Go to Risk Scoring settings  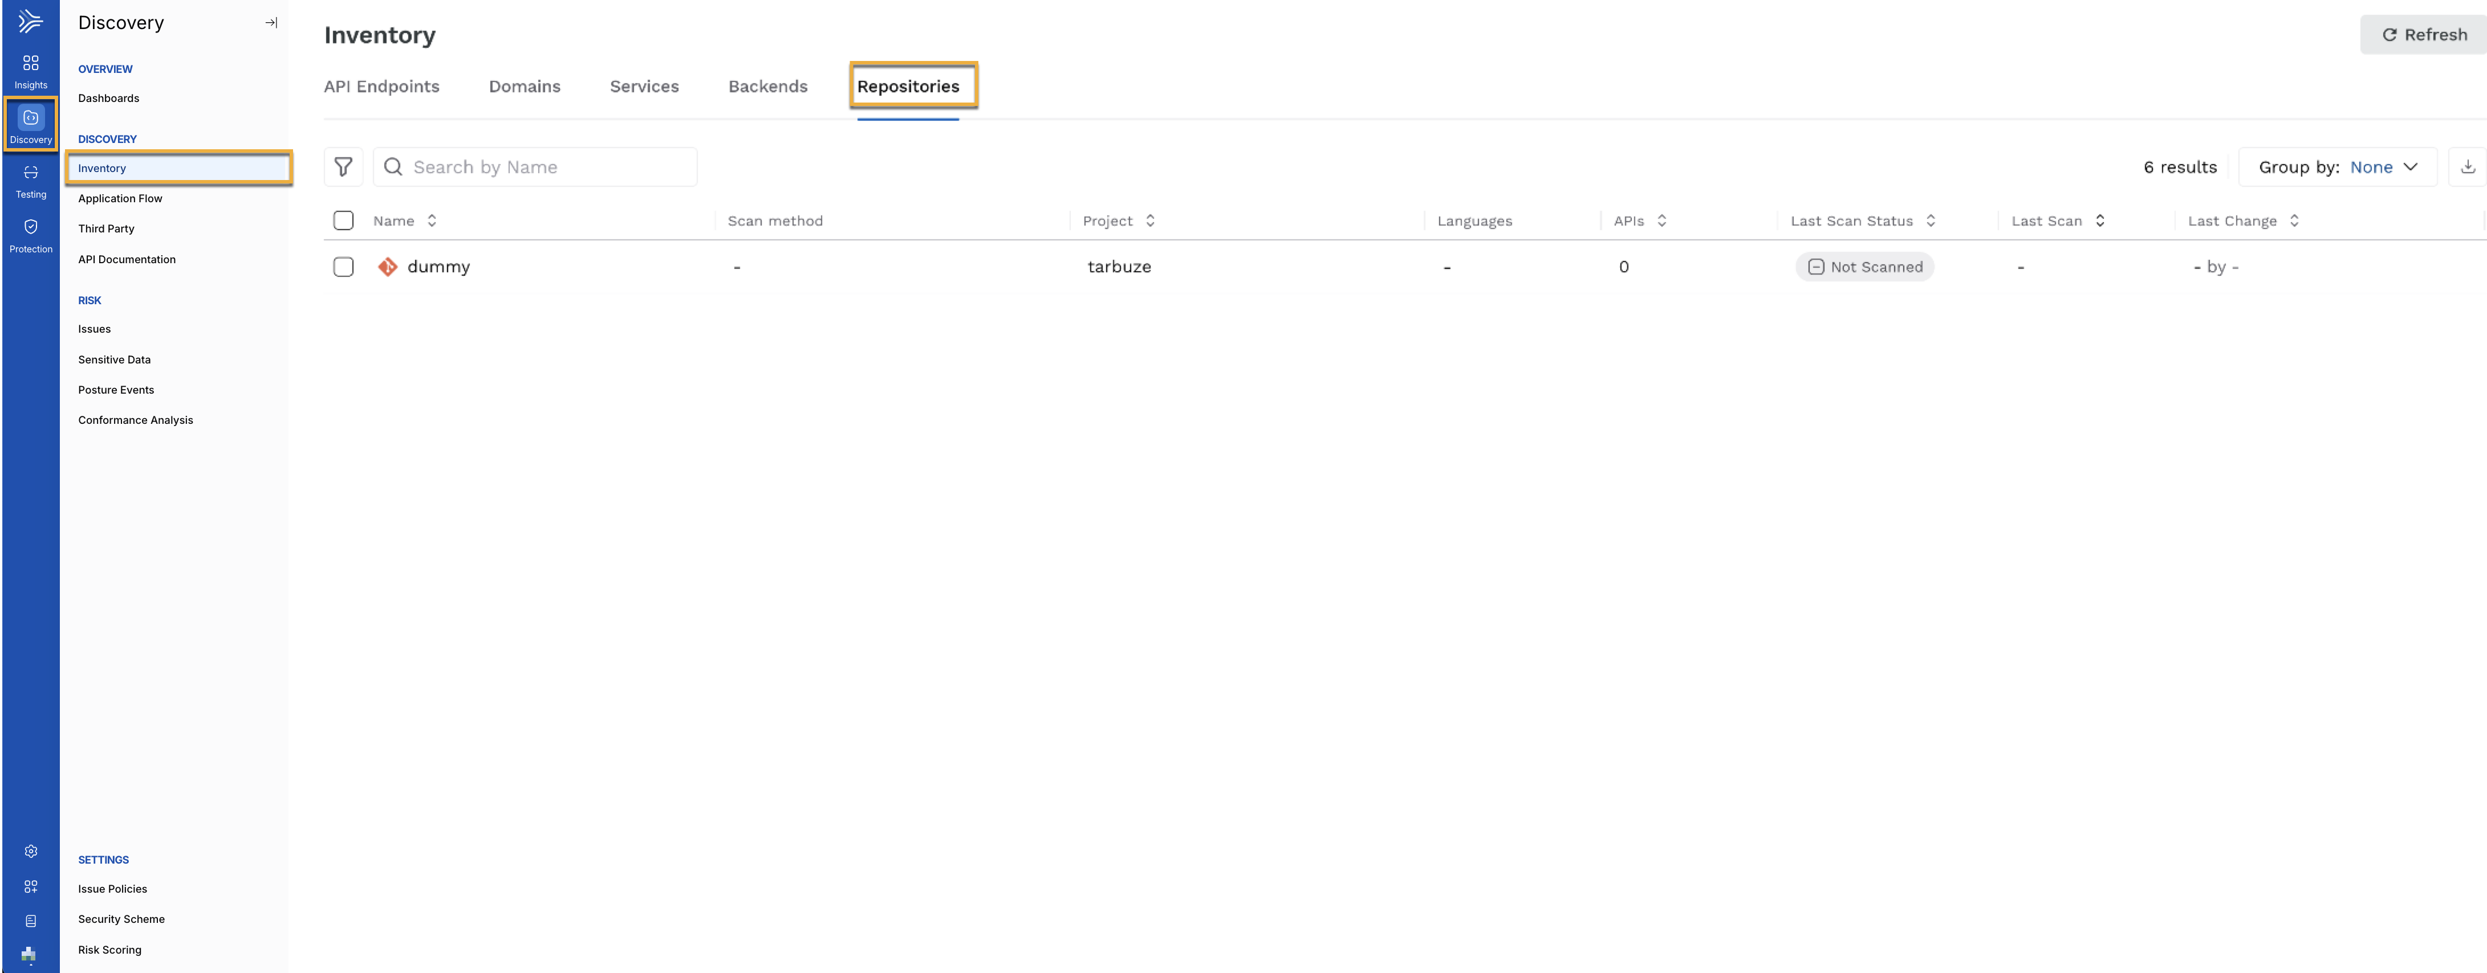[x=109, y=950]
